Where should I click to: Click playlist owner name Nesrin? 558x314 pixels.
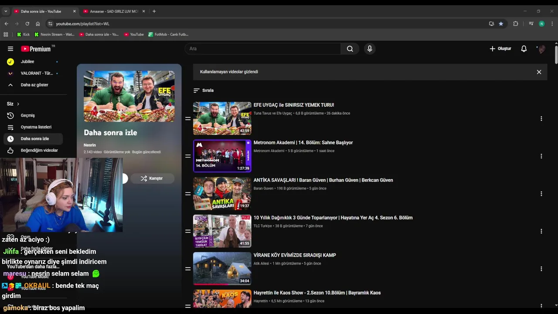click(90, 145)
